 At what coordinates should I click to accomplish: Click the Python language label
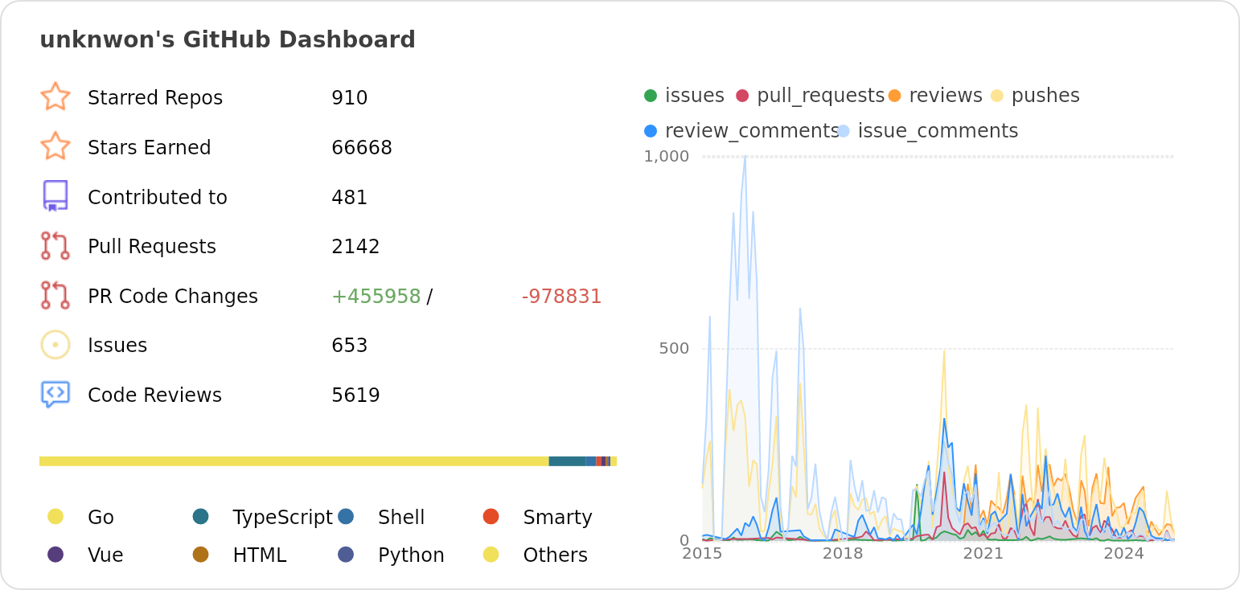[411, 555]
